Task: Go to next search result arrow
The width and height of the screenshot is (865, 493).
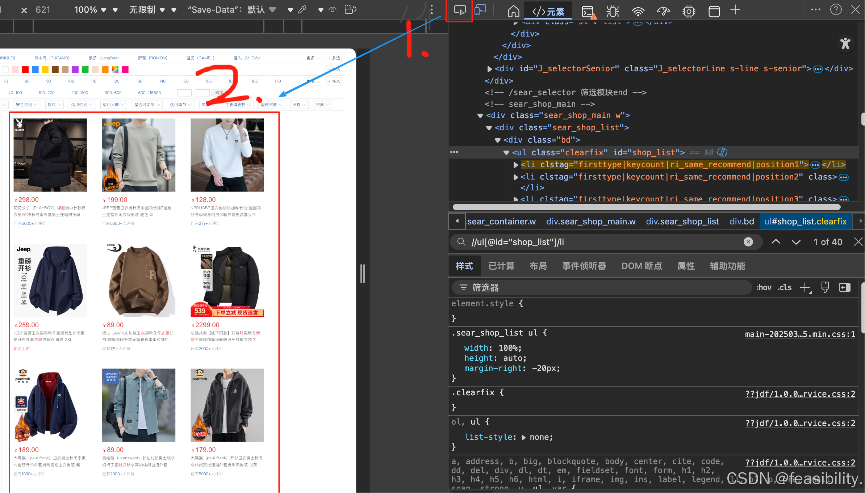Action: pyautogui.click(x=796, y=242)
